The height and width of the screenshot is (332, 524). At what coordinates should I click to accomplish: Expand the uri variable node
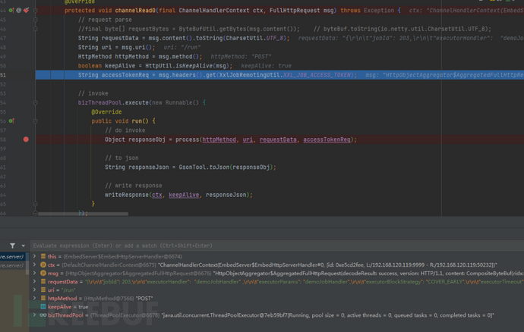pos(34,290)
